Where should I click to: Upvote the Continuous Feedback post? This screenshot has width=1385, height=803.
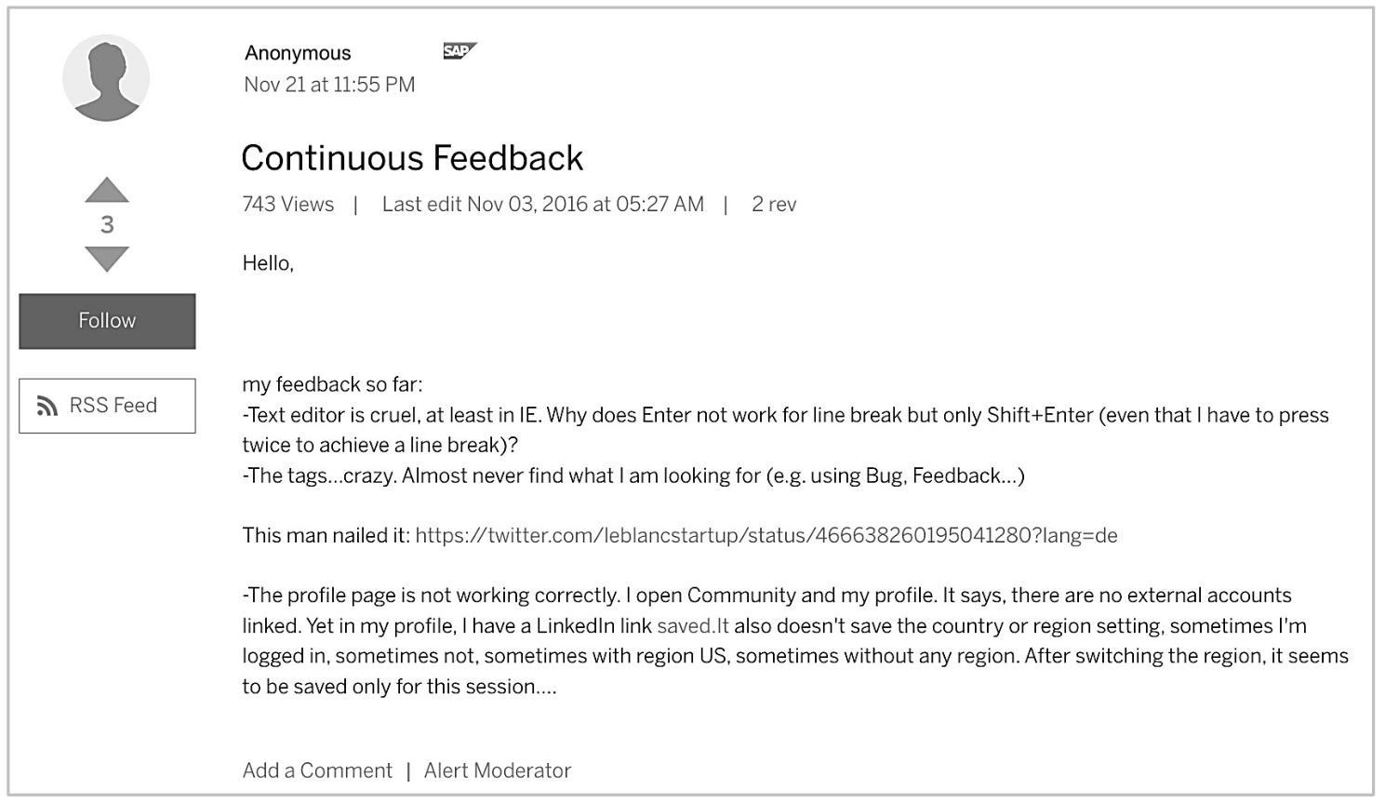tap(107, 190)
